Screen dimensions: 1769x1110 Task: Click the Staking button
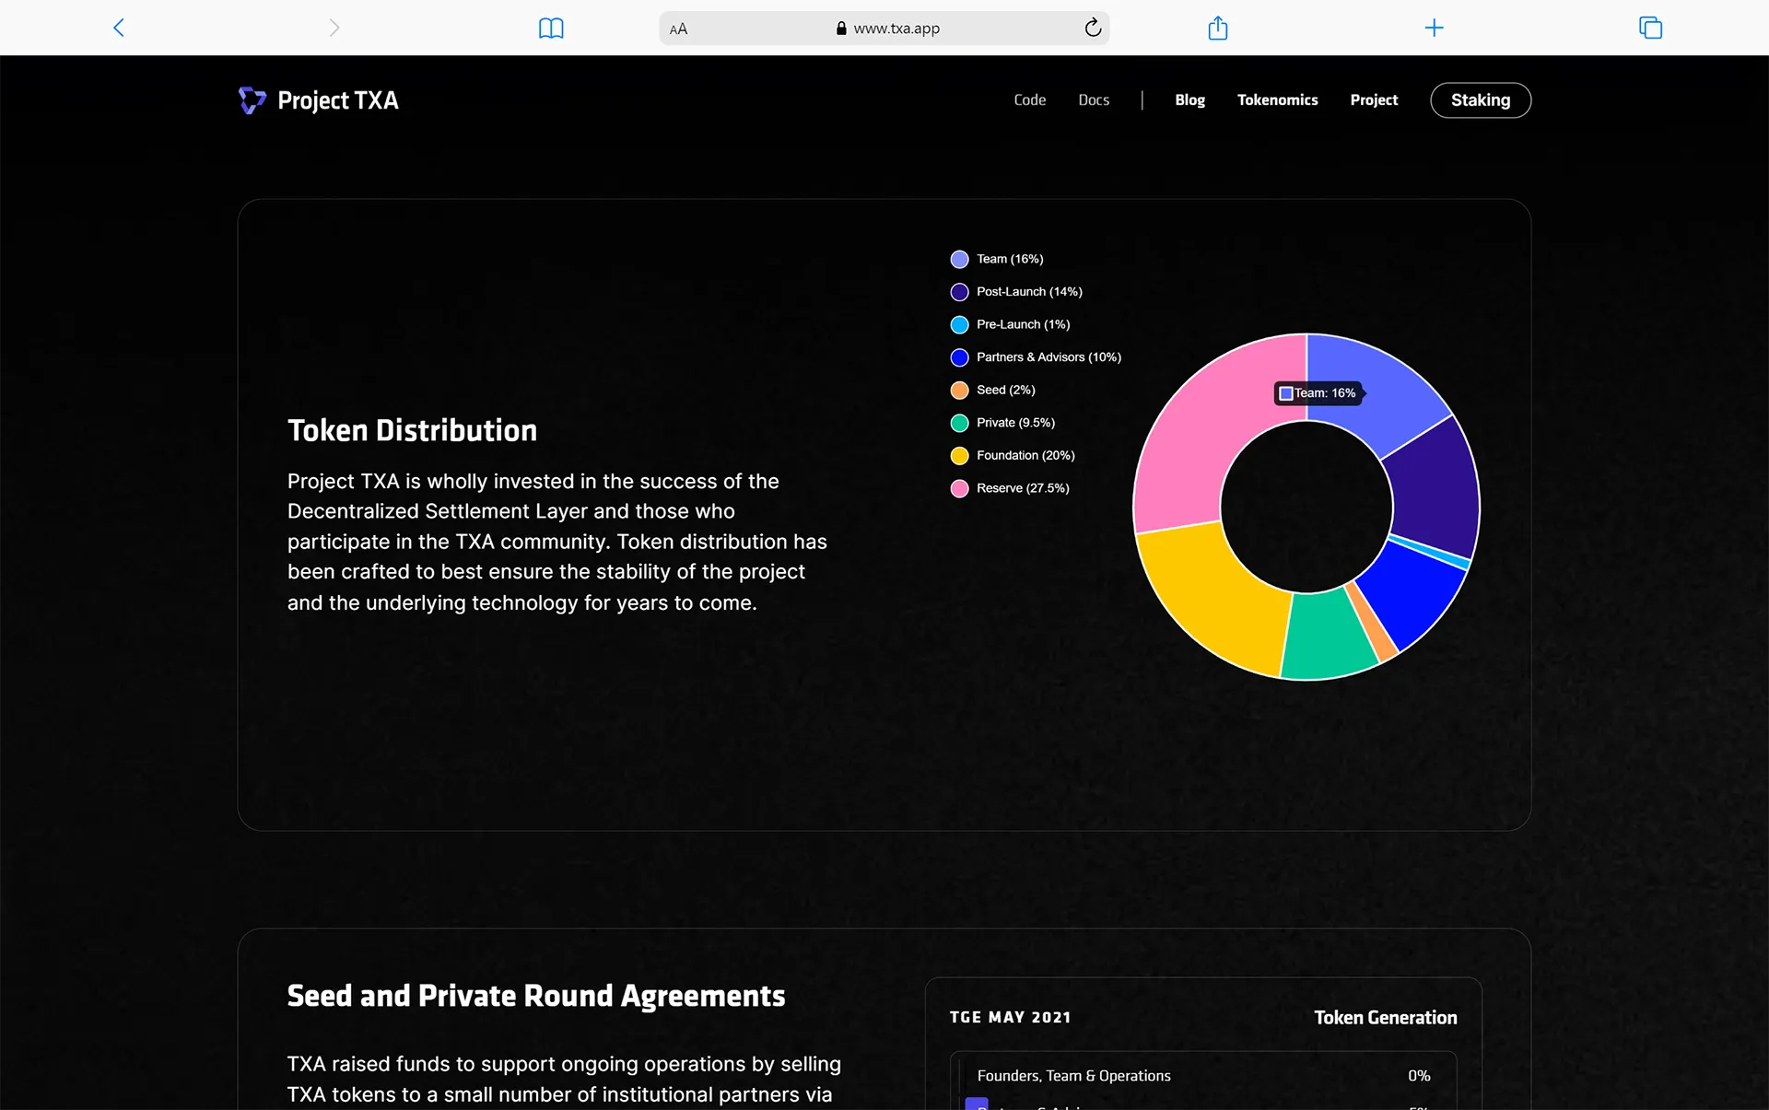[1480, 99]
